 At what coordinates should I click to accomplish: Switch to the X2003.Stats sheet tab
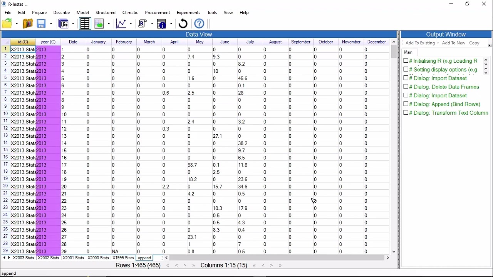23,258
